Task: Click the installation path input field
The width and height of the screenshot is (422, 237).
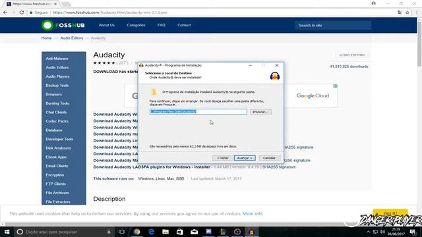Action: [198, 111]
